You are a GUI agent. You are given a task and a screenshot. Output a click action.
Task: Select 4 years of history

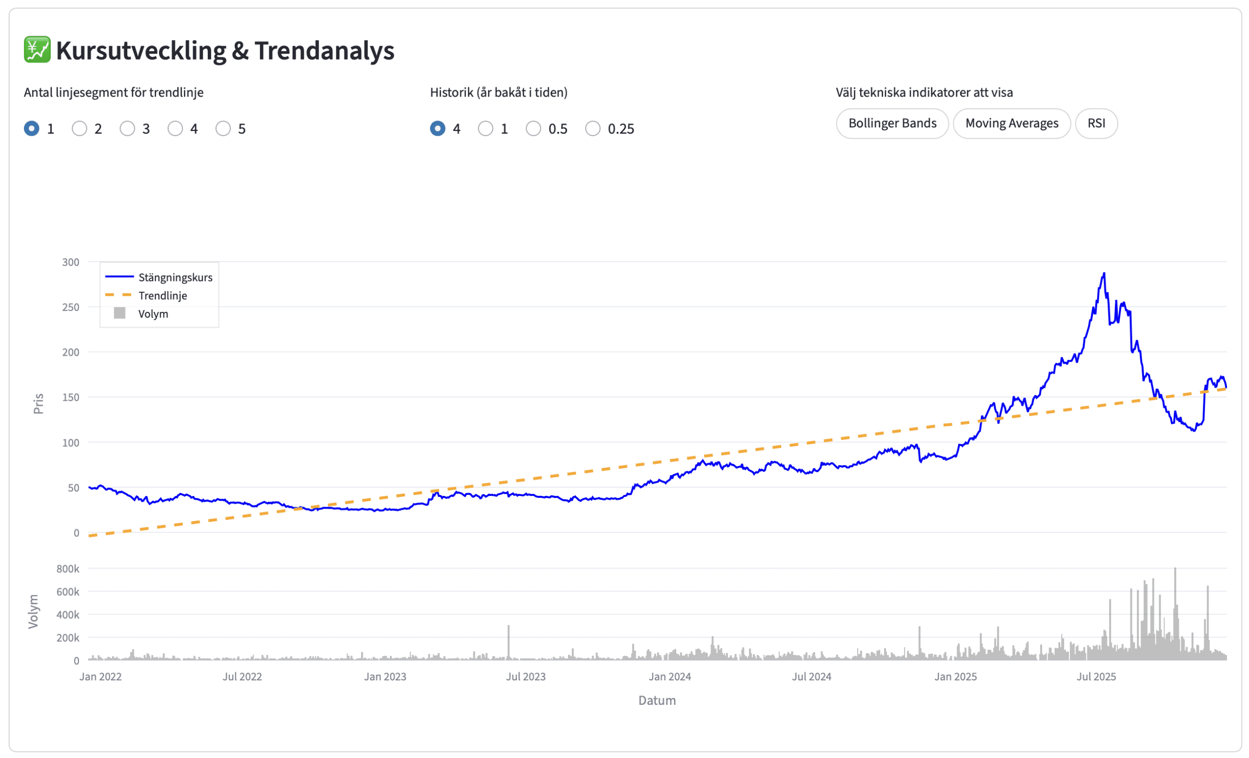coord(438,129)
